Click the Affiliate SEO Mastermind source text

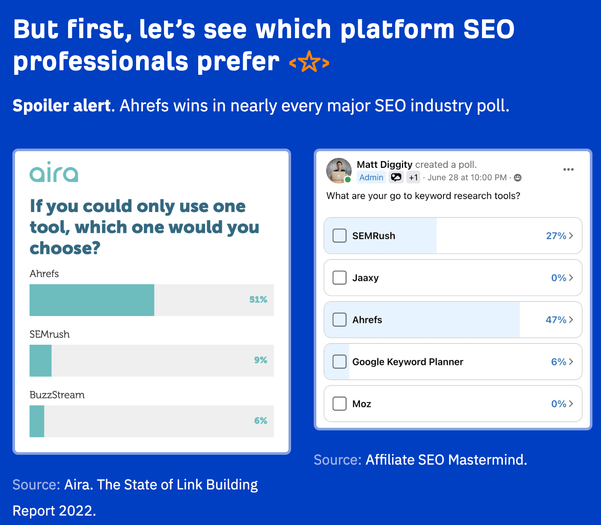446,459
